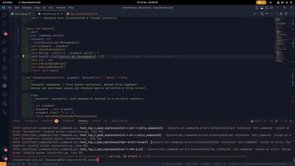295x166 pixels.
Task: Split the terminal panel
Action: [271, 121]
